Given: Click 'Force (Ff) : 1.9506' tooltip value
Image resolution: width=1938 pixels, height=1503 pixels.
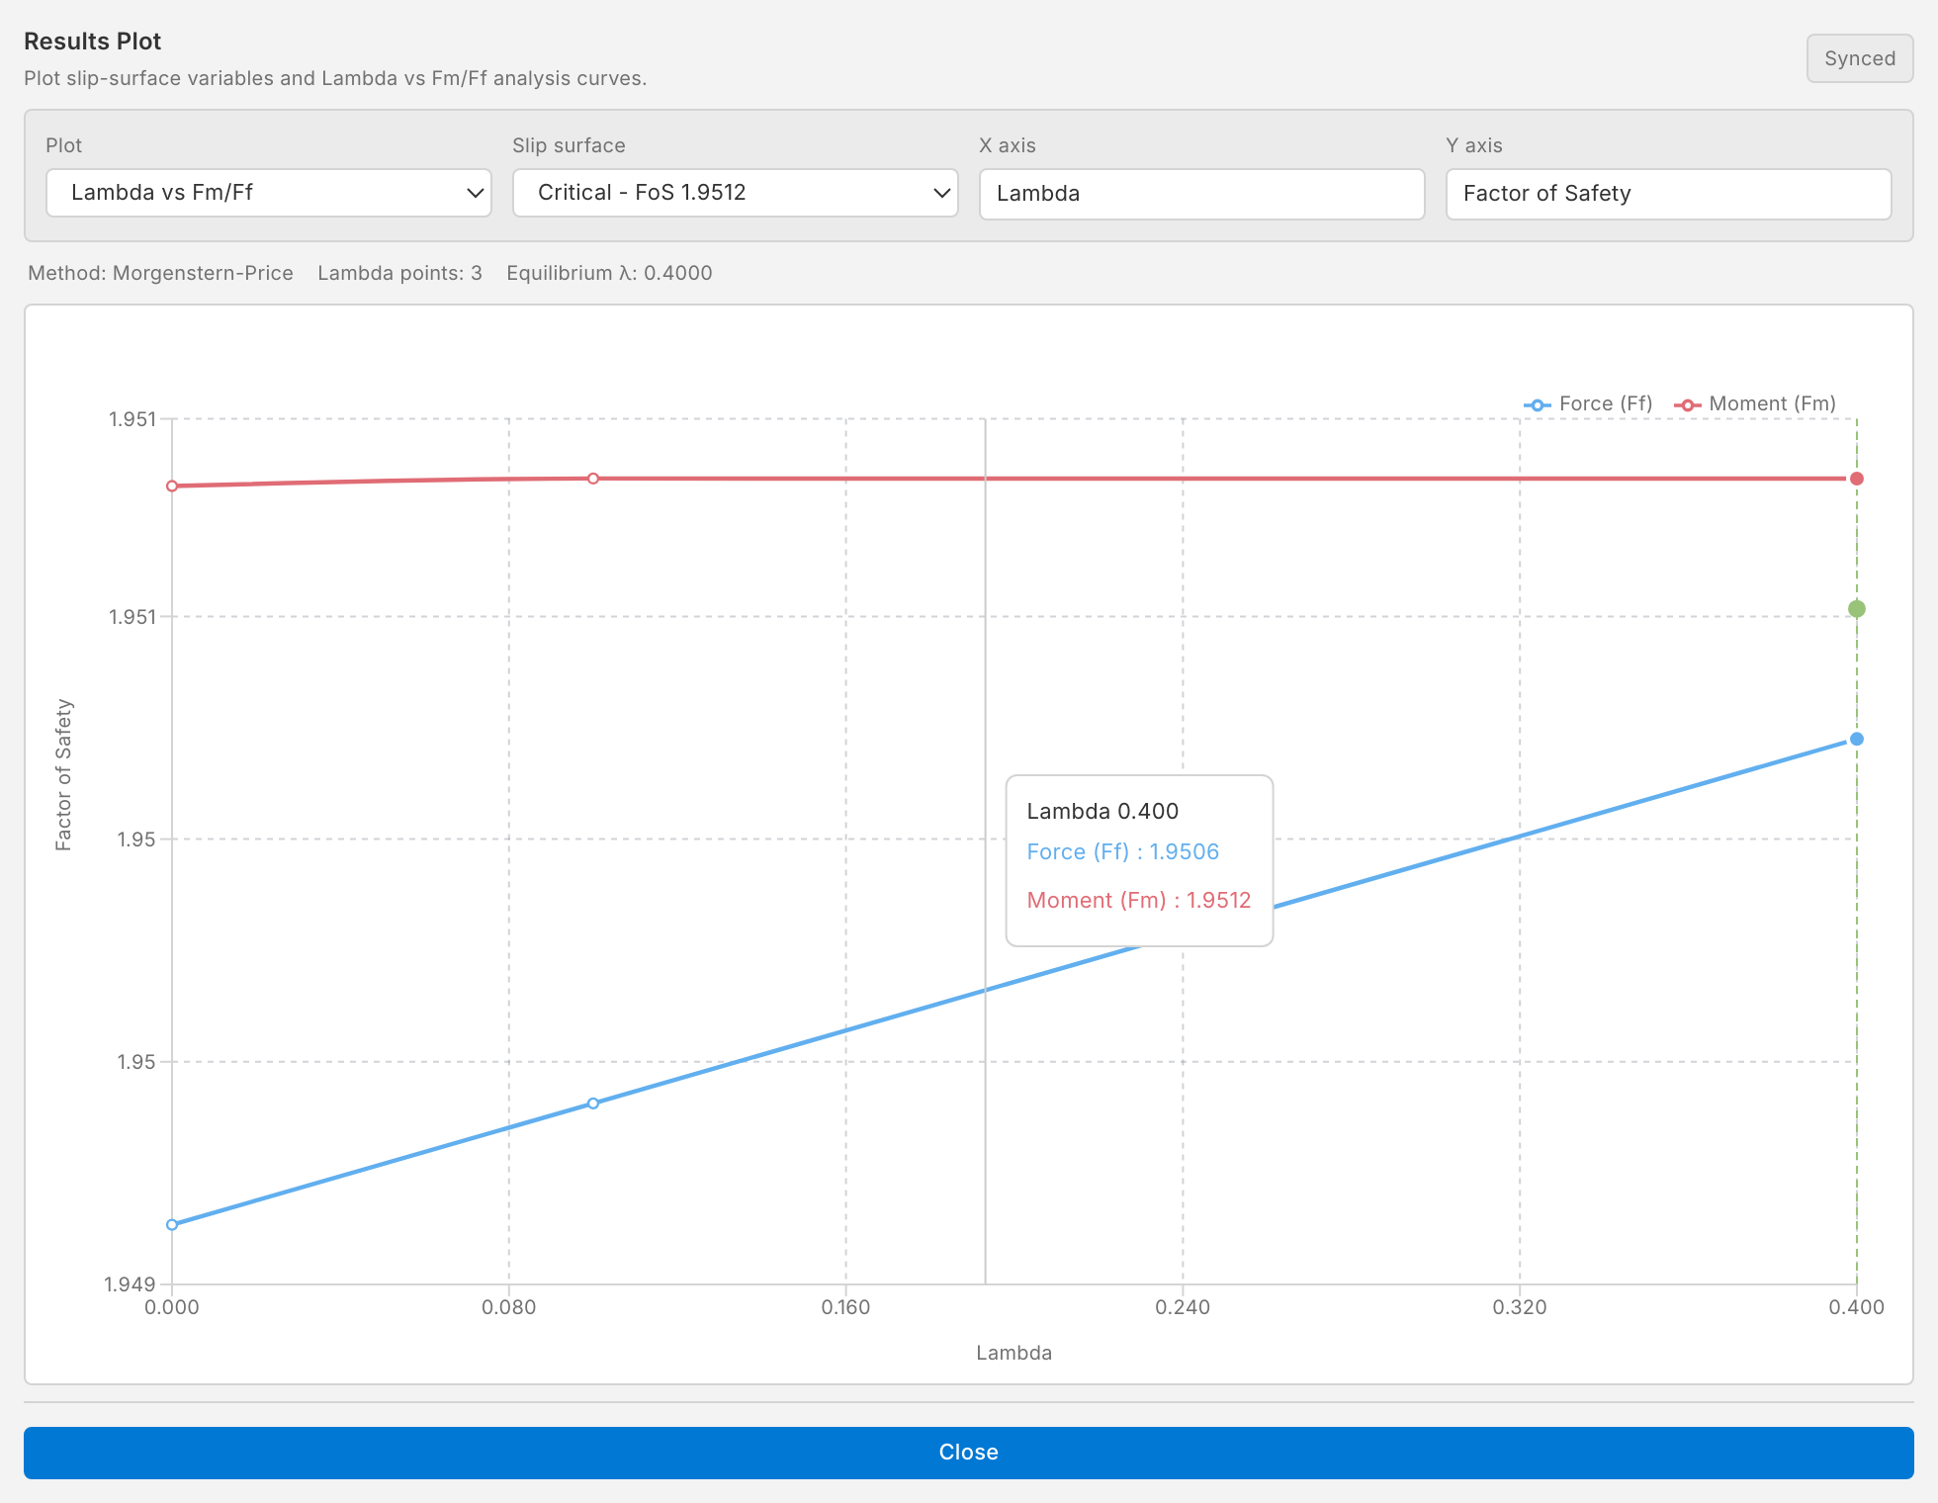Looking at the screenshot, I should pyautogui.click(x=1122, y=851).
